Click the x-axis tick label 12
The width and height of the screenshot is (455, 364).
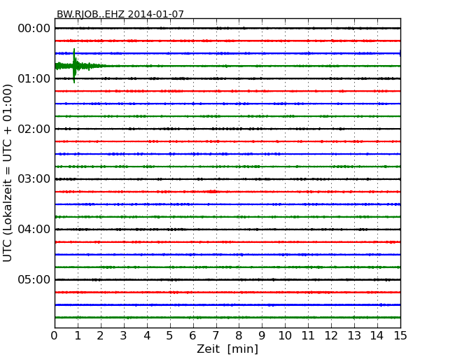click(x=331, y=336)
